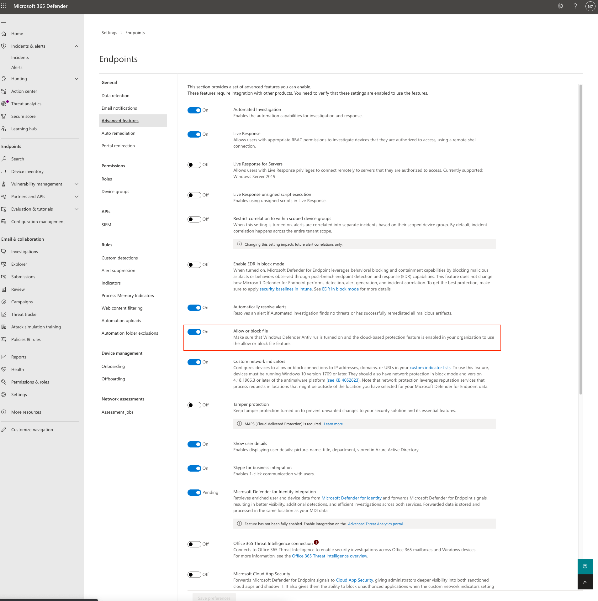Viewport: 598px width, 601px height.
Task: Click the Partners and APIs icon
Action: [x=4, y=196]
